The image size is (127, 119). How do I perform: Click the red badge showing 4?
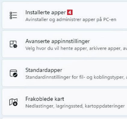click(70, 13)
